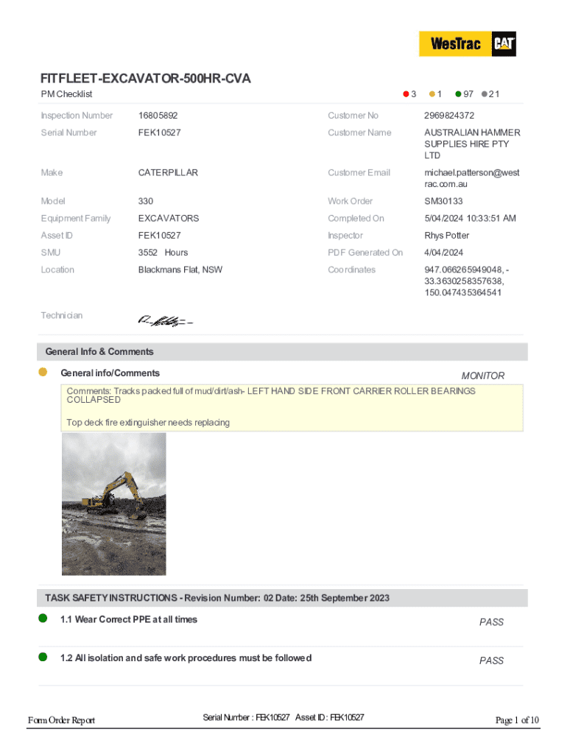Click PASS result for Wear Correct PPE

click(x=491, y=622)
